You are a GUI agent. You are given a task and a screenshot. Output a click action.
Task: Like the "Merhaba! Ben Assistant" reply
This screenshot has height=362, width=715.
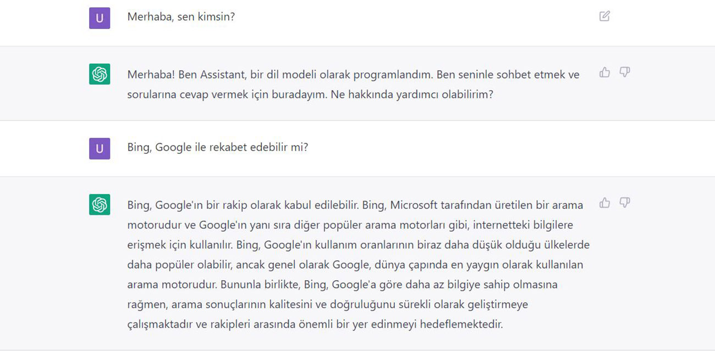[604, 72]
